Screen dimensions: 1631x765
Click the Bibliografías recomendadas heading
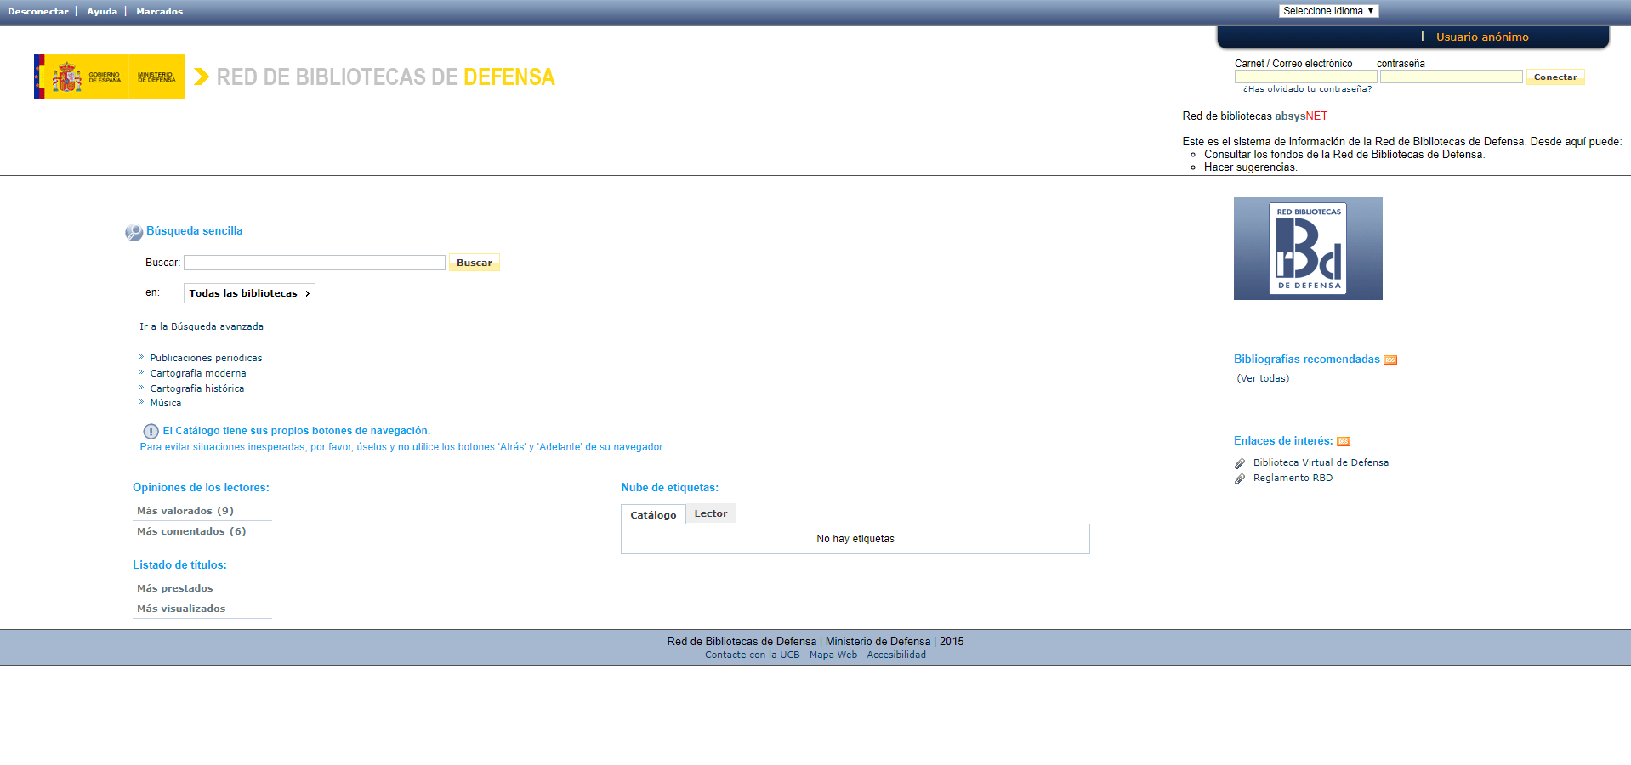(1307, 360)
